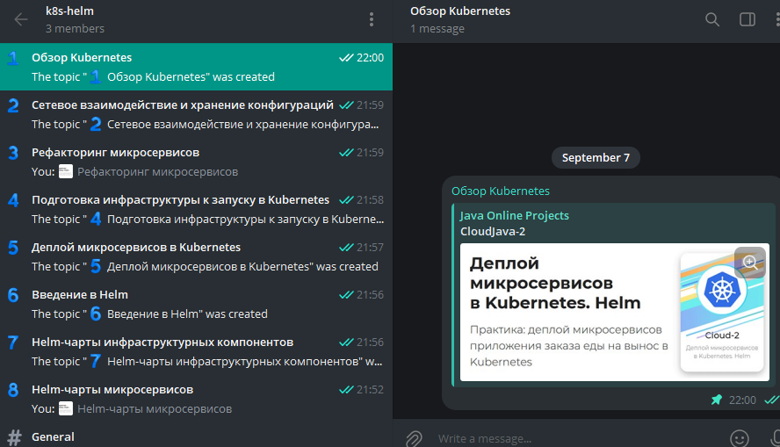
Task: Open topic Helm-чарты микросервисов
Action: point(196,399)
